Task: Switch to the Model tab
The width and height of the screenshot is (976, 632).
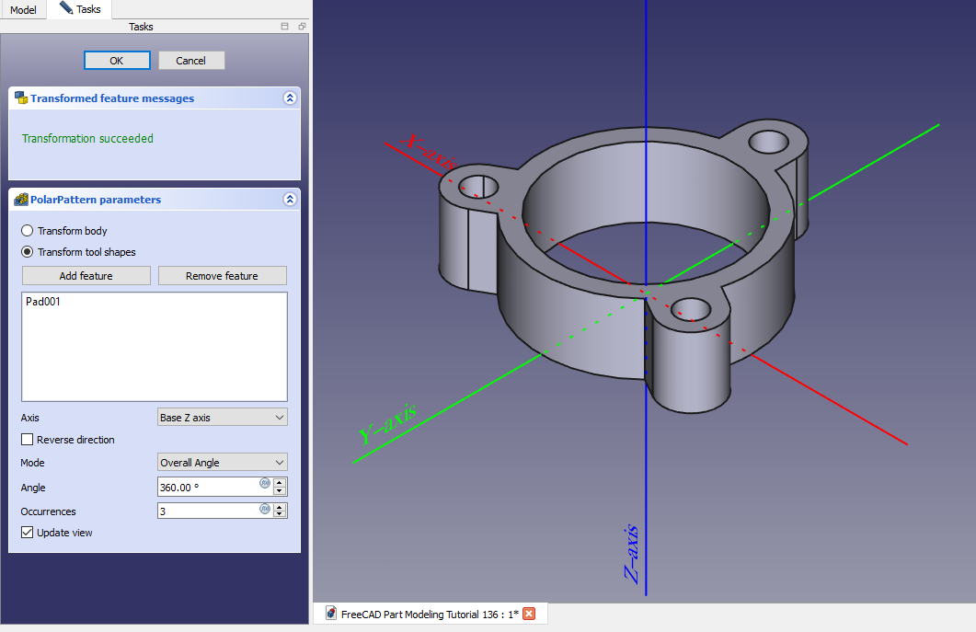Action: click(23, 9)
